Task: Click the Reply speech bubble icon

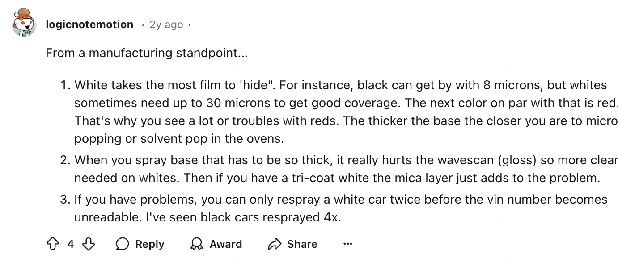Action: [x=123, y=244]
